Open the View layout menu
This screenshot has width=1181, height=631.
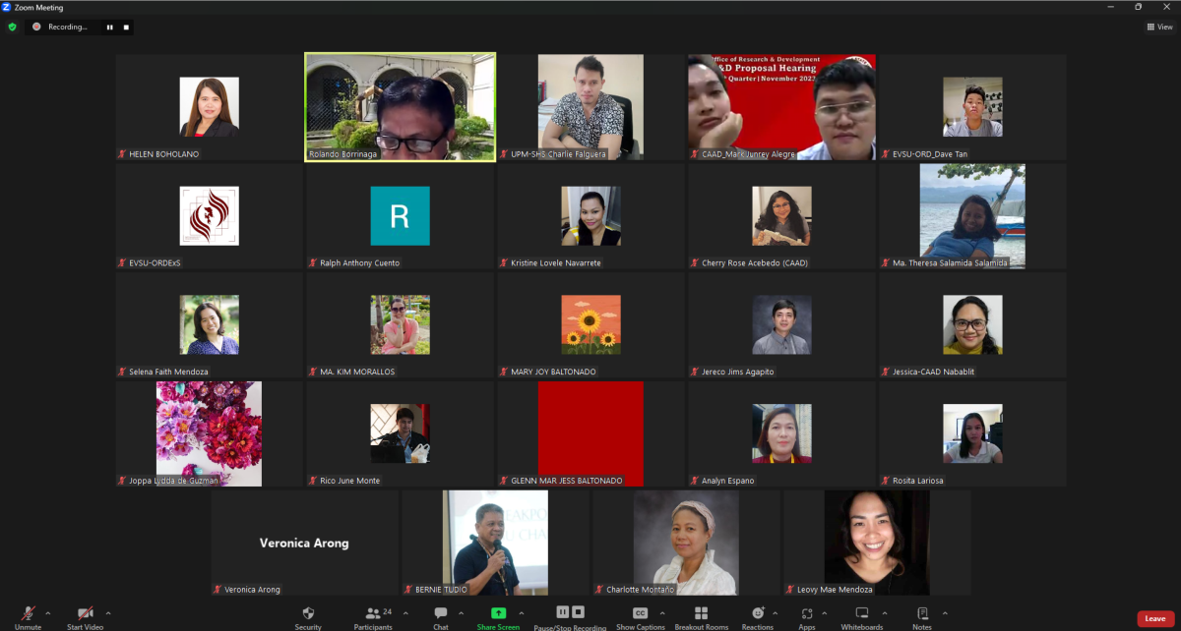click(x=1160, y=27)
